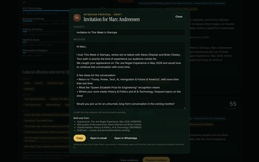
Task: Click The Prosperity Paradox book chip
Action: [46, 132]
